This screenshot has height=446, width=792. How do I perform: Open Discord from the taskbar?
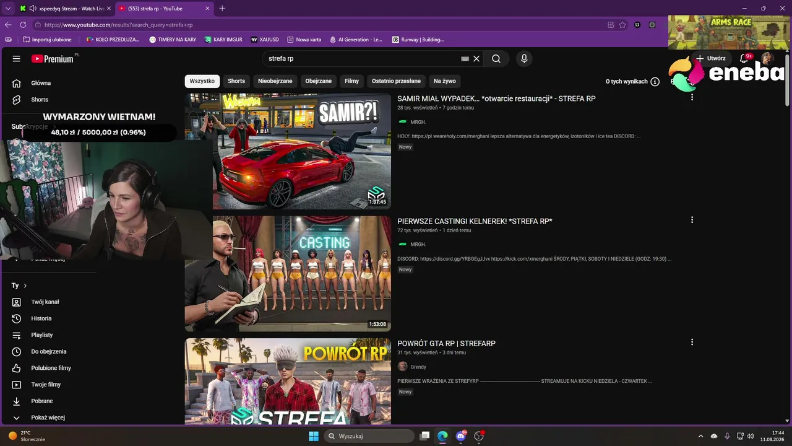coord(460,436)
